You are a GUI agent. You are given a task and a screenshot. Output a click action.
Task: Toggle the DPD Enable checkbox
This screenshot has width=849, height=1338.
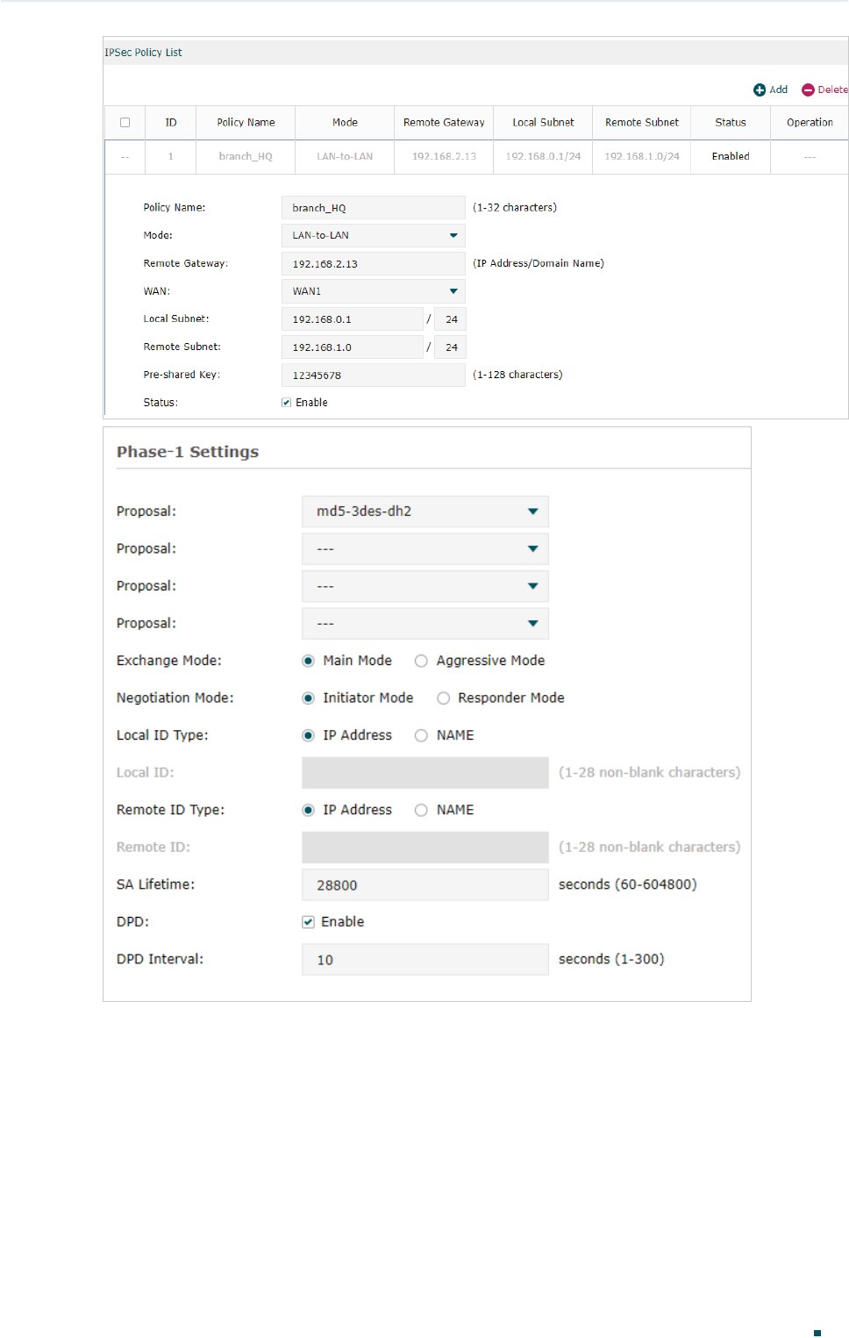point(308,922)
